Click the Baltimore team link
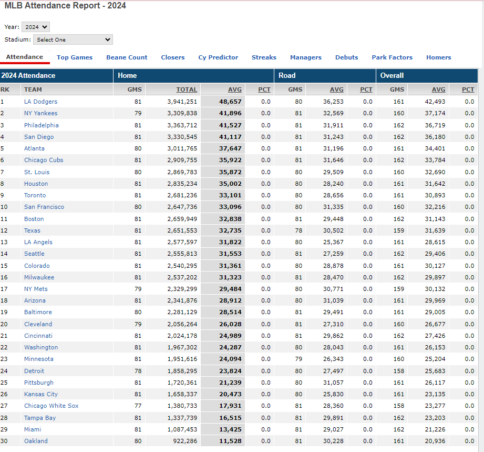Screen dimensions: 484x452 click(x=38, y=312)
